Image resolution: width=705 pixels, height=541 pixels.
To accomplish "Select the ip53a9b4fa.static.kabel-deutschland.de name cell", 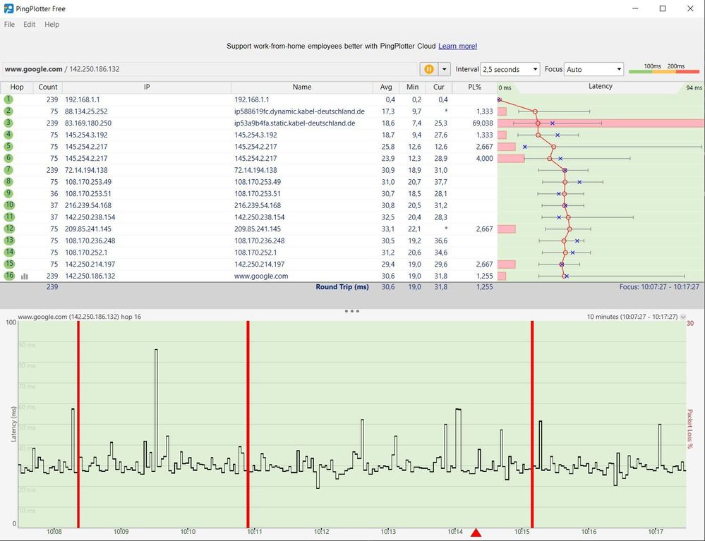I will tap(294, 123).
